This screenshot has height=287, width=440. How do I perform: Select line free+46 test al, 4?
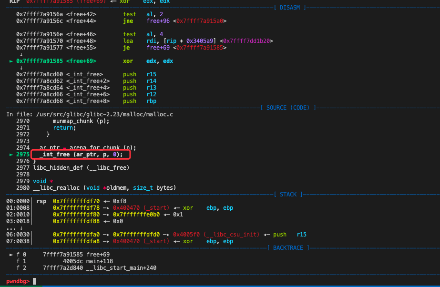[x=90, y=34]
